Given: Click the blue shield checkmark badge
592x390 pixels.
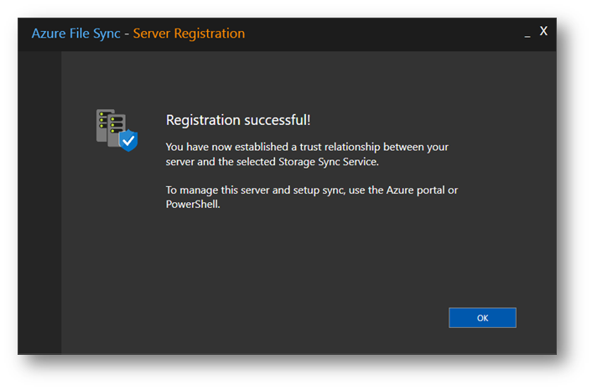Looking at the screenshot, I should (x=129, y=140).
